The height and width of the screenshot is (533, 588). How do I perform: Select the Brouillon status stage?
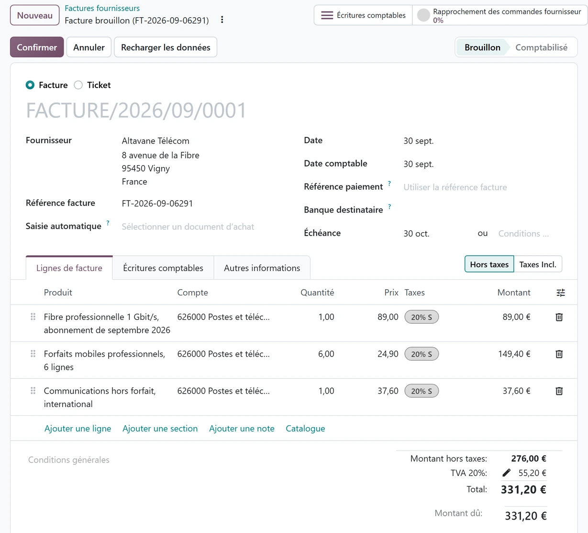(482, 47)
